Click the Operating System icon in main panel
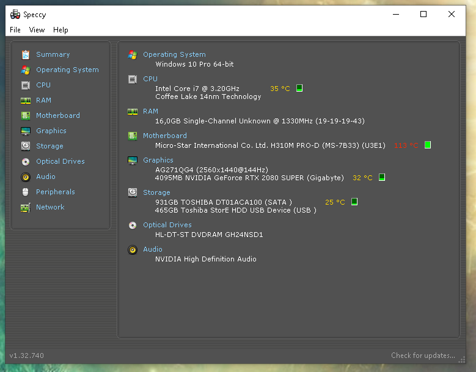 tap(133, 55)
